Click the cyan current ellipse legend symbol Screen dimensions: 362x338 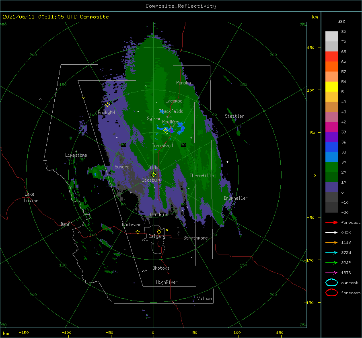[331, 283]
